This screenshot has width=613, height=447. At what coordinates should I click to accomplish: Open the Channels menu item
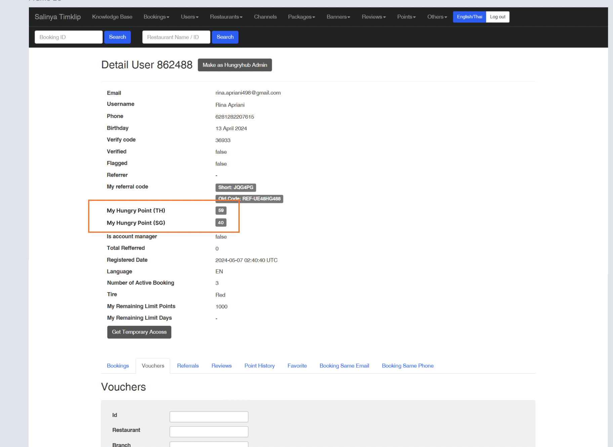pyautogui.click(x=265, y=17)
